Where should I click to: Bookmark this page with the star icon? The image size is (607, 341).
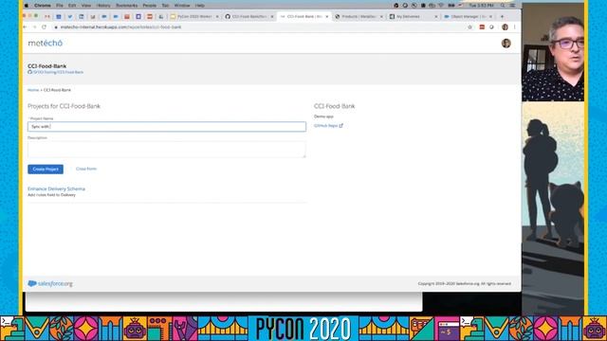click(x=470, y=27)
